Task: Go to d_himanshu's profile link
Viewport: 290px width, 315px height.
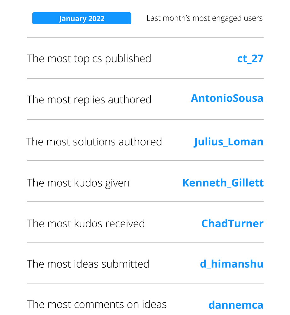Action: coord(231,264)
